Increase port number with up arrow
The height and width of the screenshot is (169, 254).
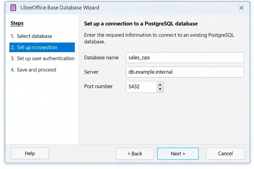(160, 84)
